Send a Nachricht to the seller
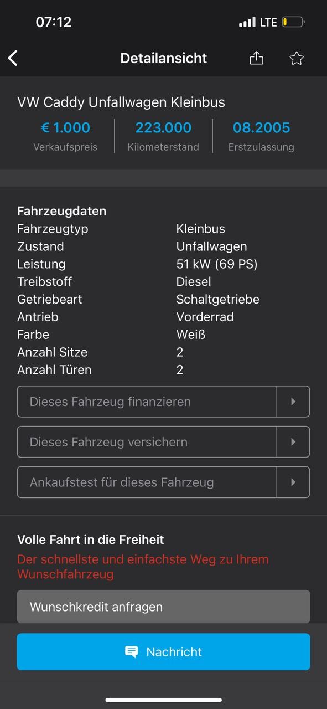The image size is (327, 709). tap(163, 652)
